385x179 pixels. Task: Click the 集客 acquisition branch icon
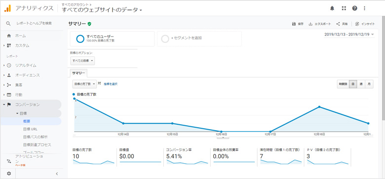pos(9,85)
